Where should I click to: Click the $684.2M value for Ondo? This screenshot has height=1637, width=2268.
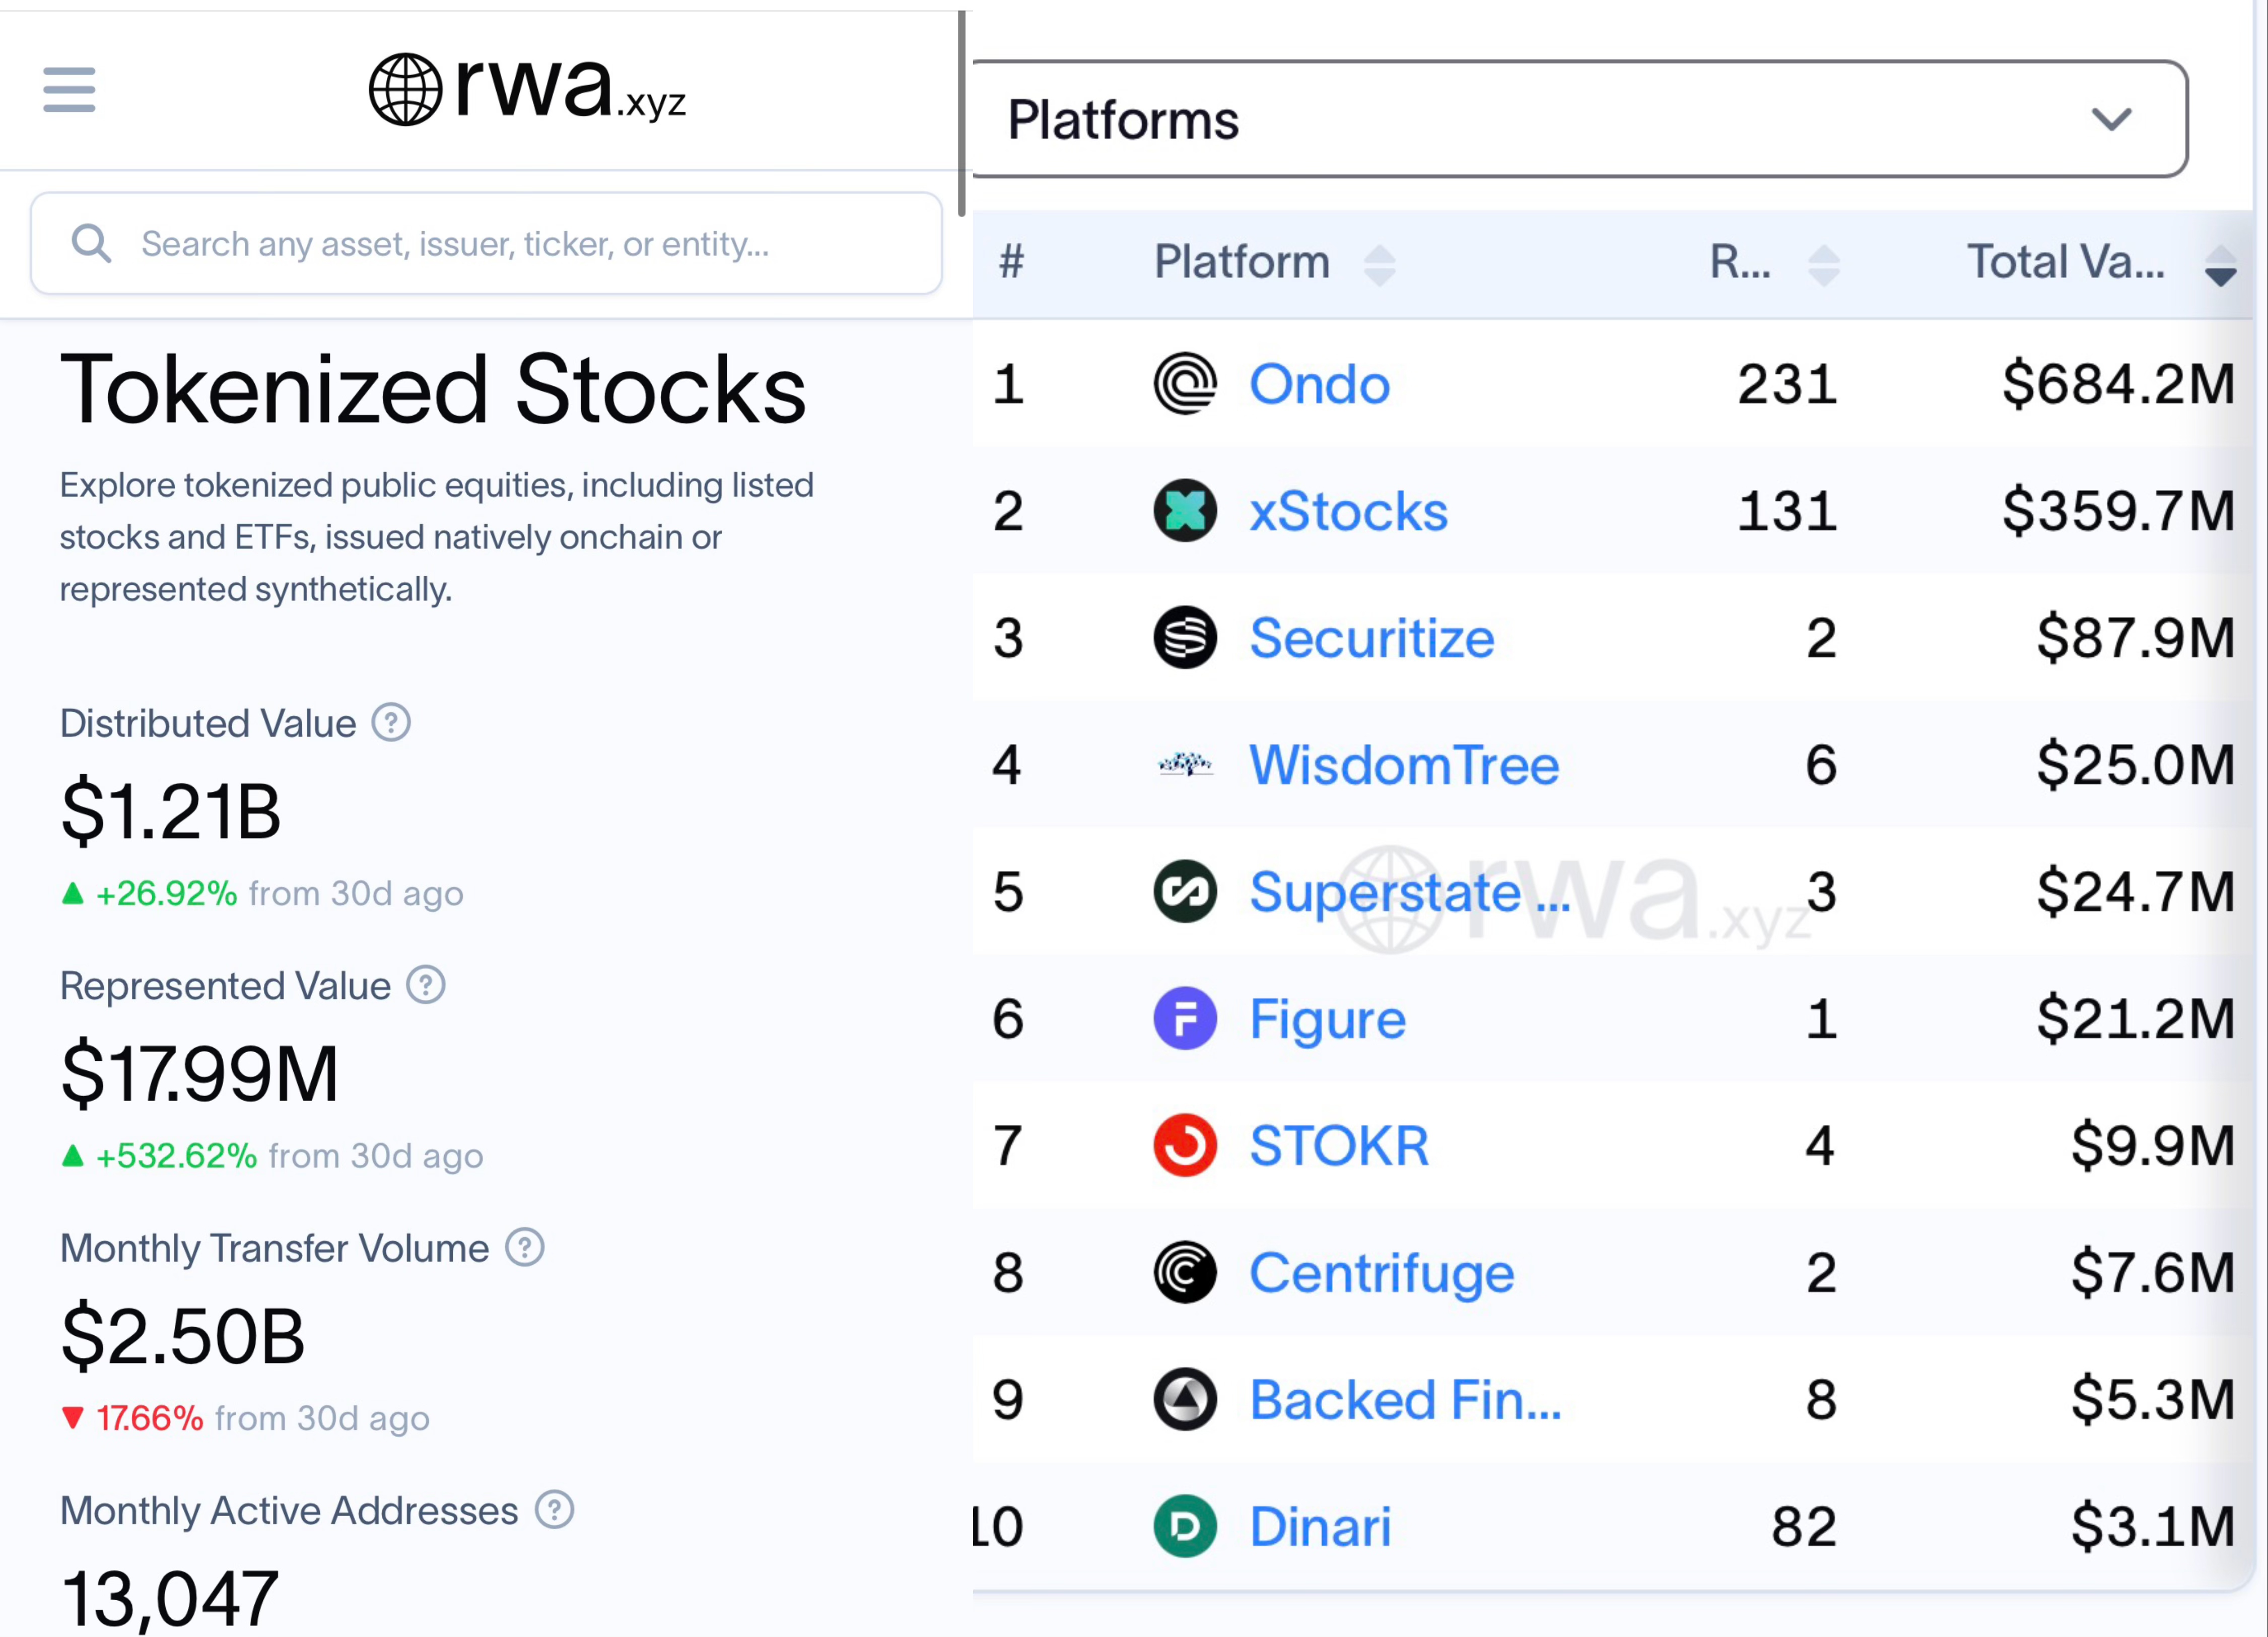click(2118, 384)
